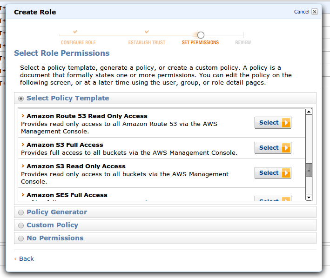Click the Cancel link in the dialog header
The height and width of the screenshot is (278, 330).
coord(301,12)
